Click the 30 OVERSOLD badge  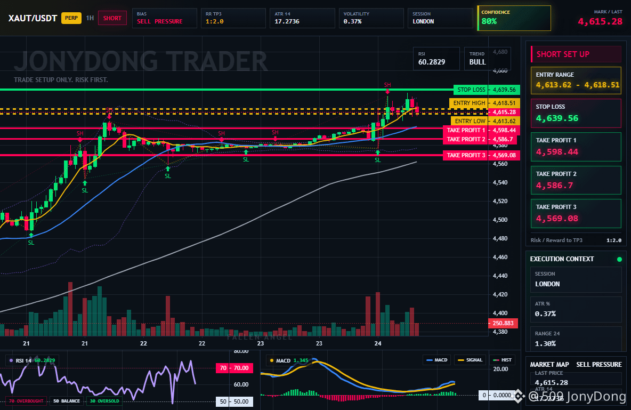pyautogui.click(x=104, y=401)
